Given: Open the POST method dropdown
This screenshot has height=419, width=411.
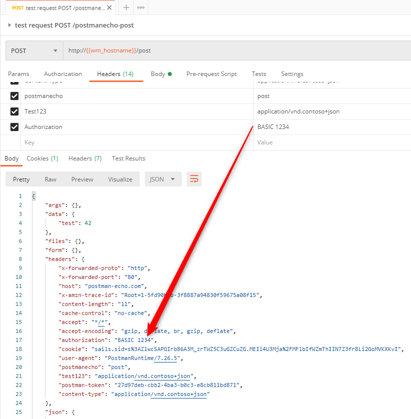Looking at the screenshot, I should click(x=34, y=50).
